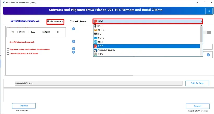214x114 pixels.
Task: Click the MSG round icon
Action: coord(96,42)
